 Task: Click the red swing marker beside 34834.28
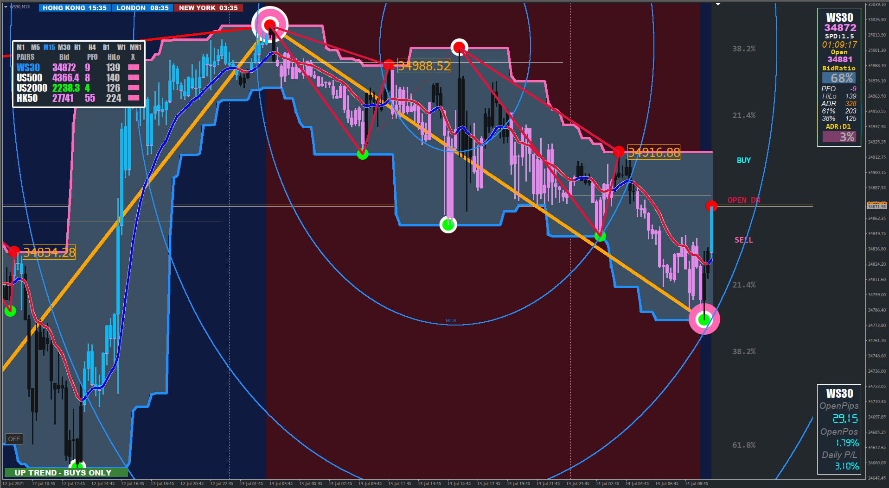click(14, 252)
